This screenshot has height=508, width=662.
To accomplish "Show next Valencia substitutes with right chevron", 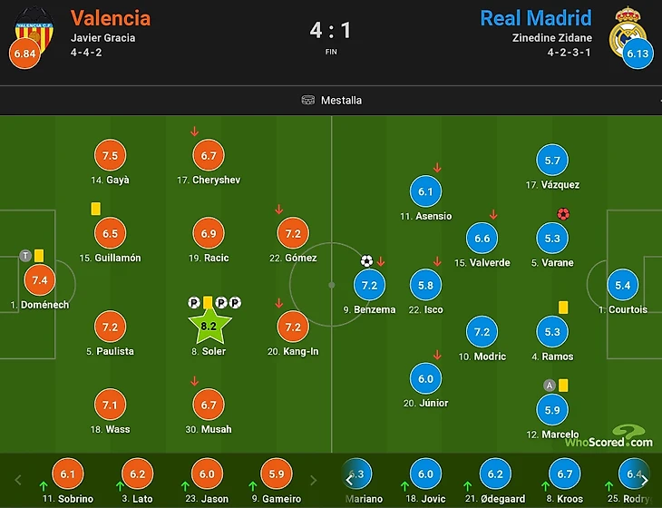I will pyautogui.click(x=313, y=480).
